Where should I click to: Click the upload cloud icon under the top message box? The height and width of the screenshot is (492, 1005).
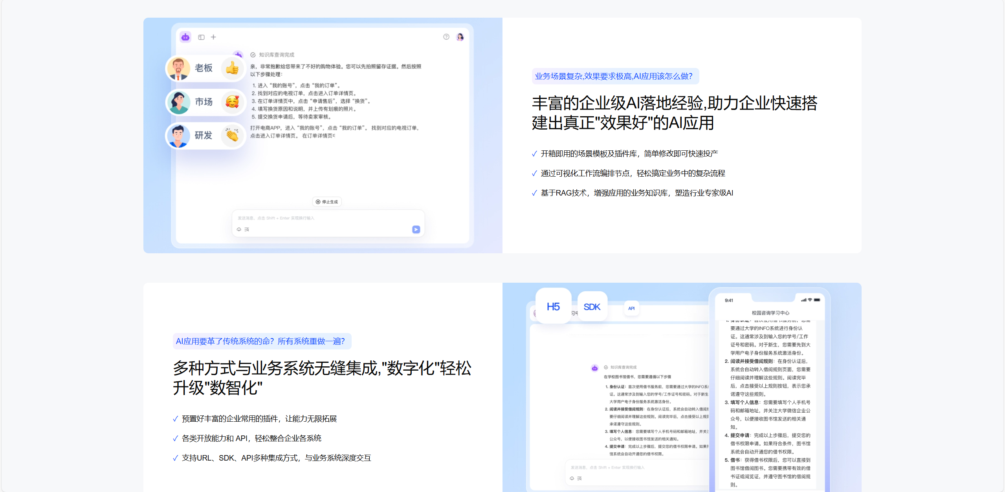click(239, 229)
